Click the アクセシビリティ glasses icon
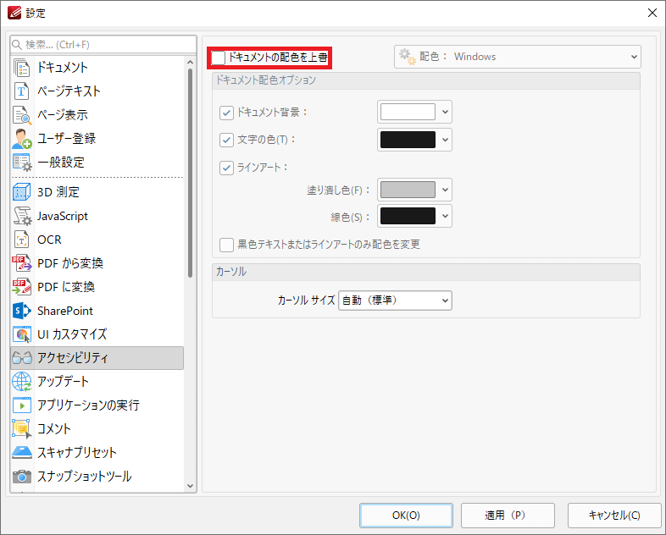This screenshot has height=535, width=666. point(22,358)
